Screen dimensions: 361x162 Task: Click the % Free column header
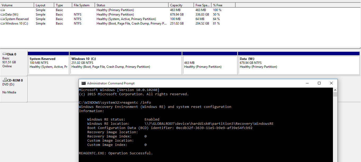(223, 5)
